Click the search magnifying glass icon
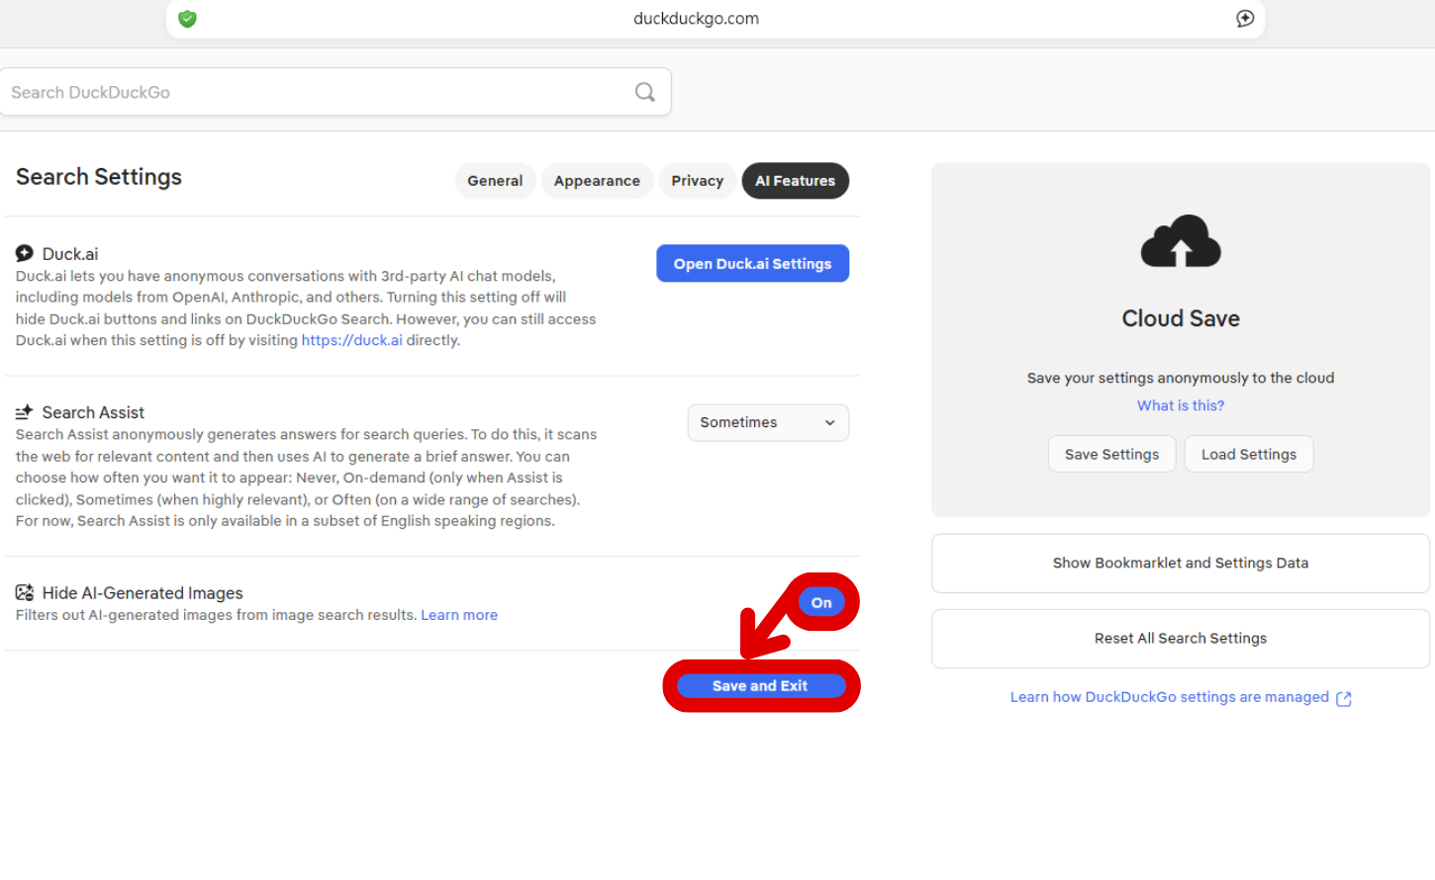The width and height of the screenshot is (1435, 880). click(645, 91)
